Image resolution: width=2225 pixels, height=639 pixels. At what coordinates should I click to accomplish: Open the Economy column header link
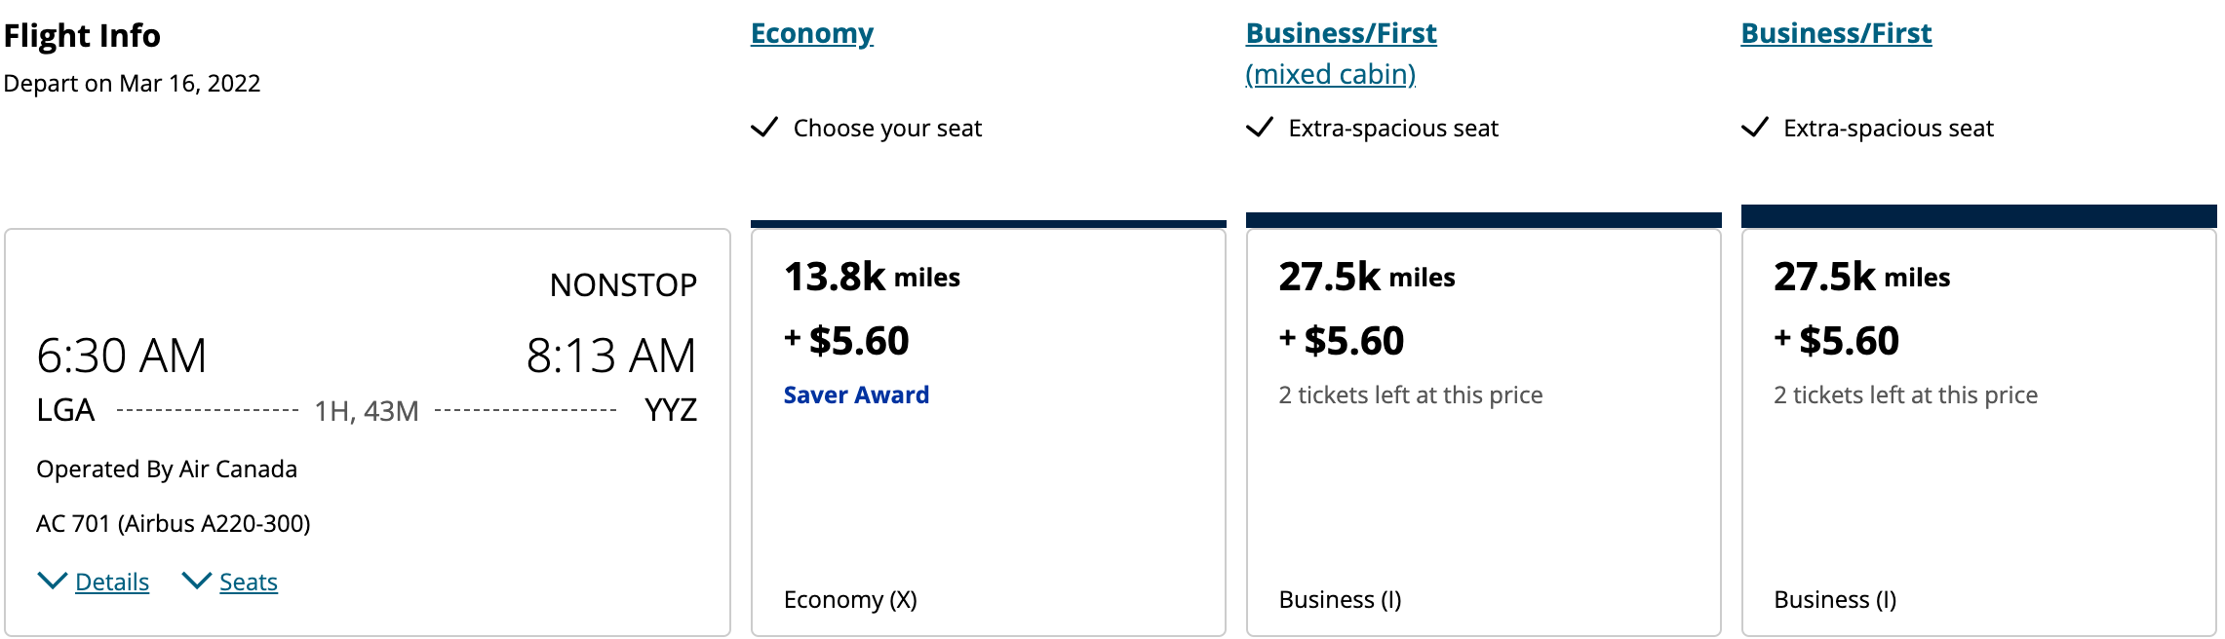pos(812,33)
